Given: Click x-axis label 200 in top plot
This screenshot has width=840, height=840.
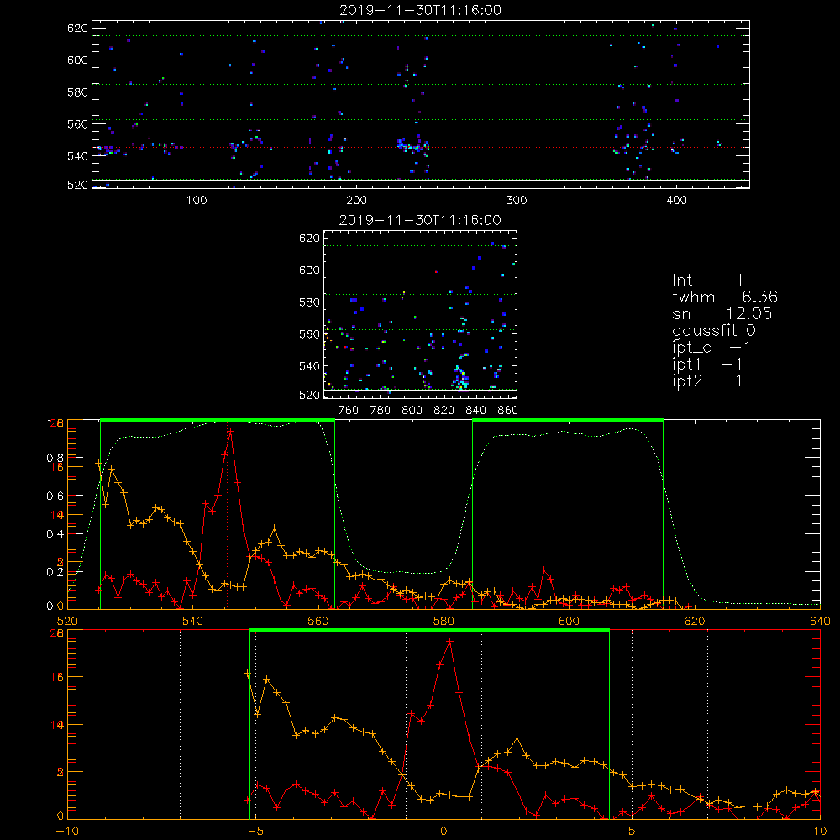Looking at the screenshot, I should pos(356,201).
